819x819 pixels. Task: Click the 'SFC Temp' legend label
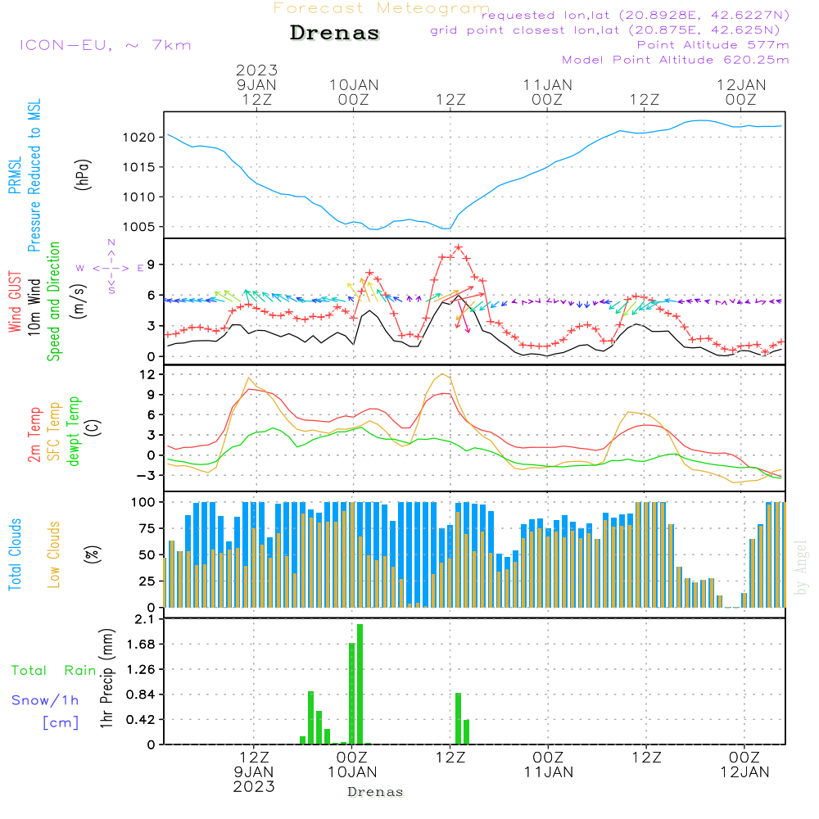coord(54,432)
